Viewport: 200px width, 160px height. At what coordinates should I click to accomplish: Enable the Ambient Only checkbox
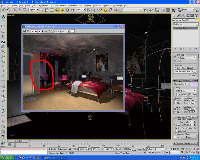[176, 131]
